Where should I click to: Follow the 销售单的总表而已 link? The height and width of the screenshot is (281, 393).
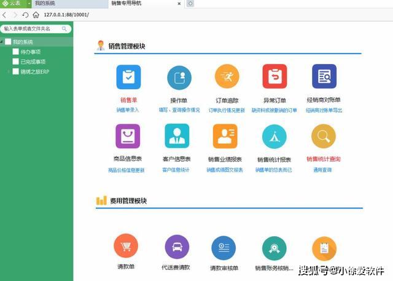(x=273, y=170)
